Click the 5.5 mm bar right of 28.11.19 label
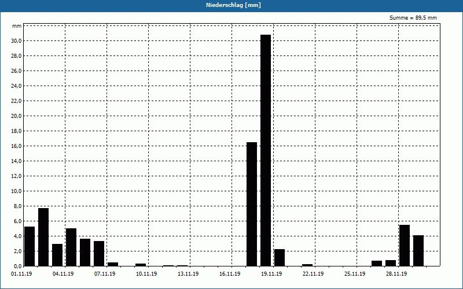 [404, 245]
